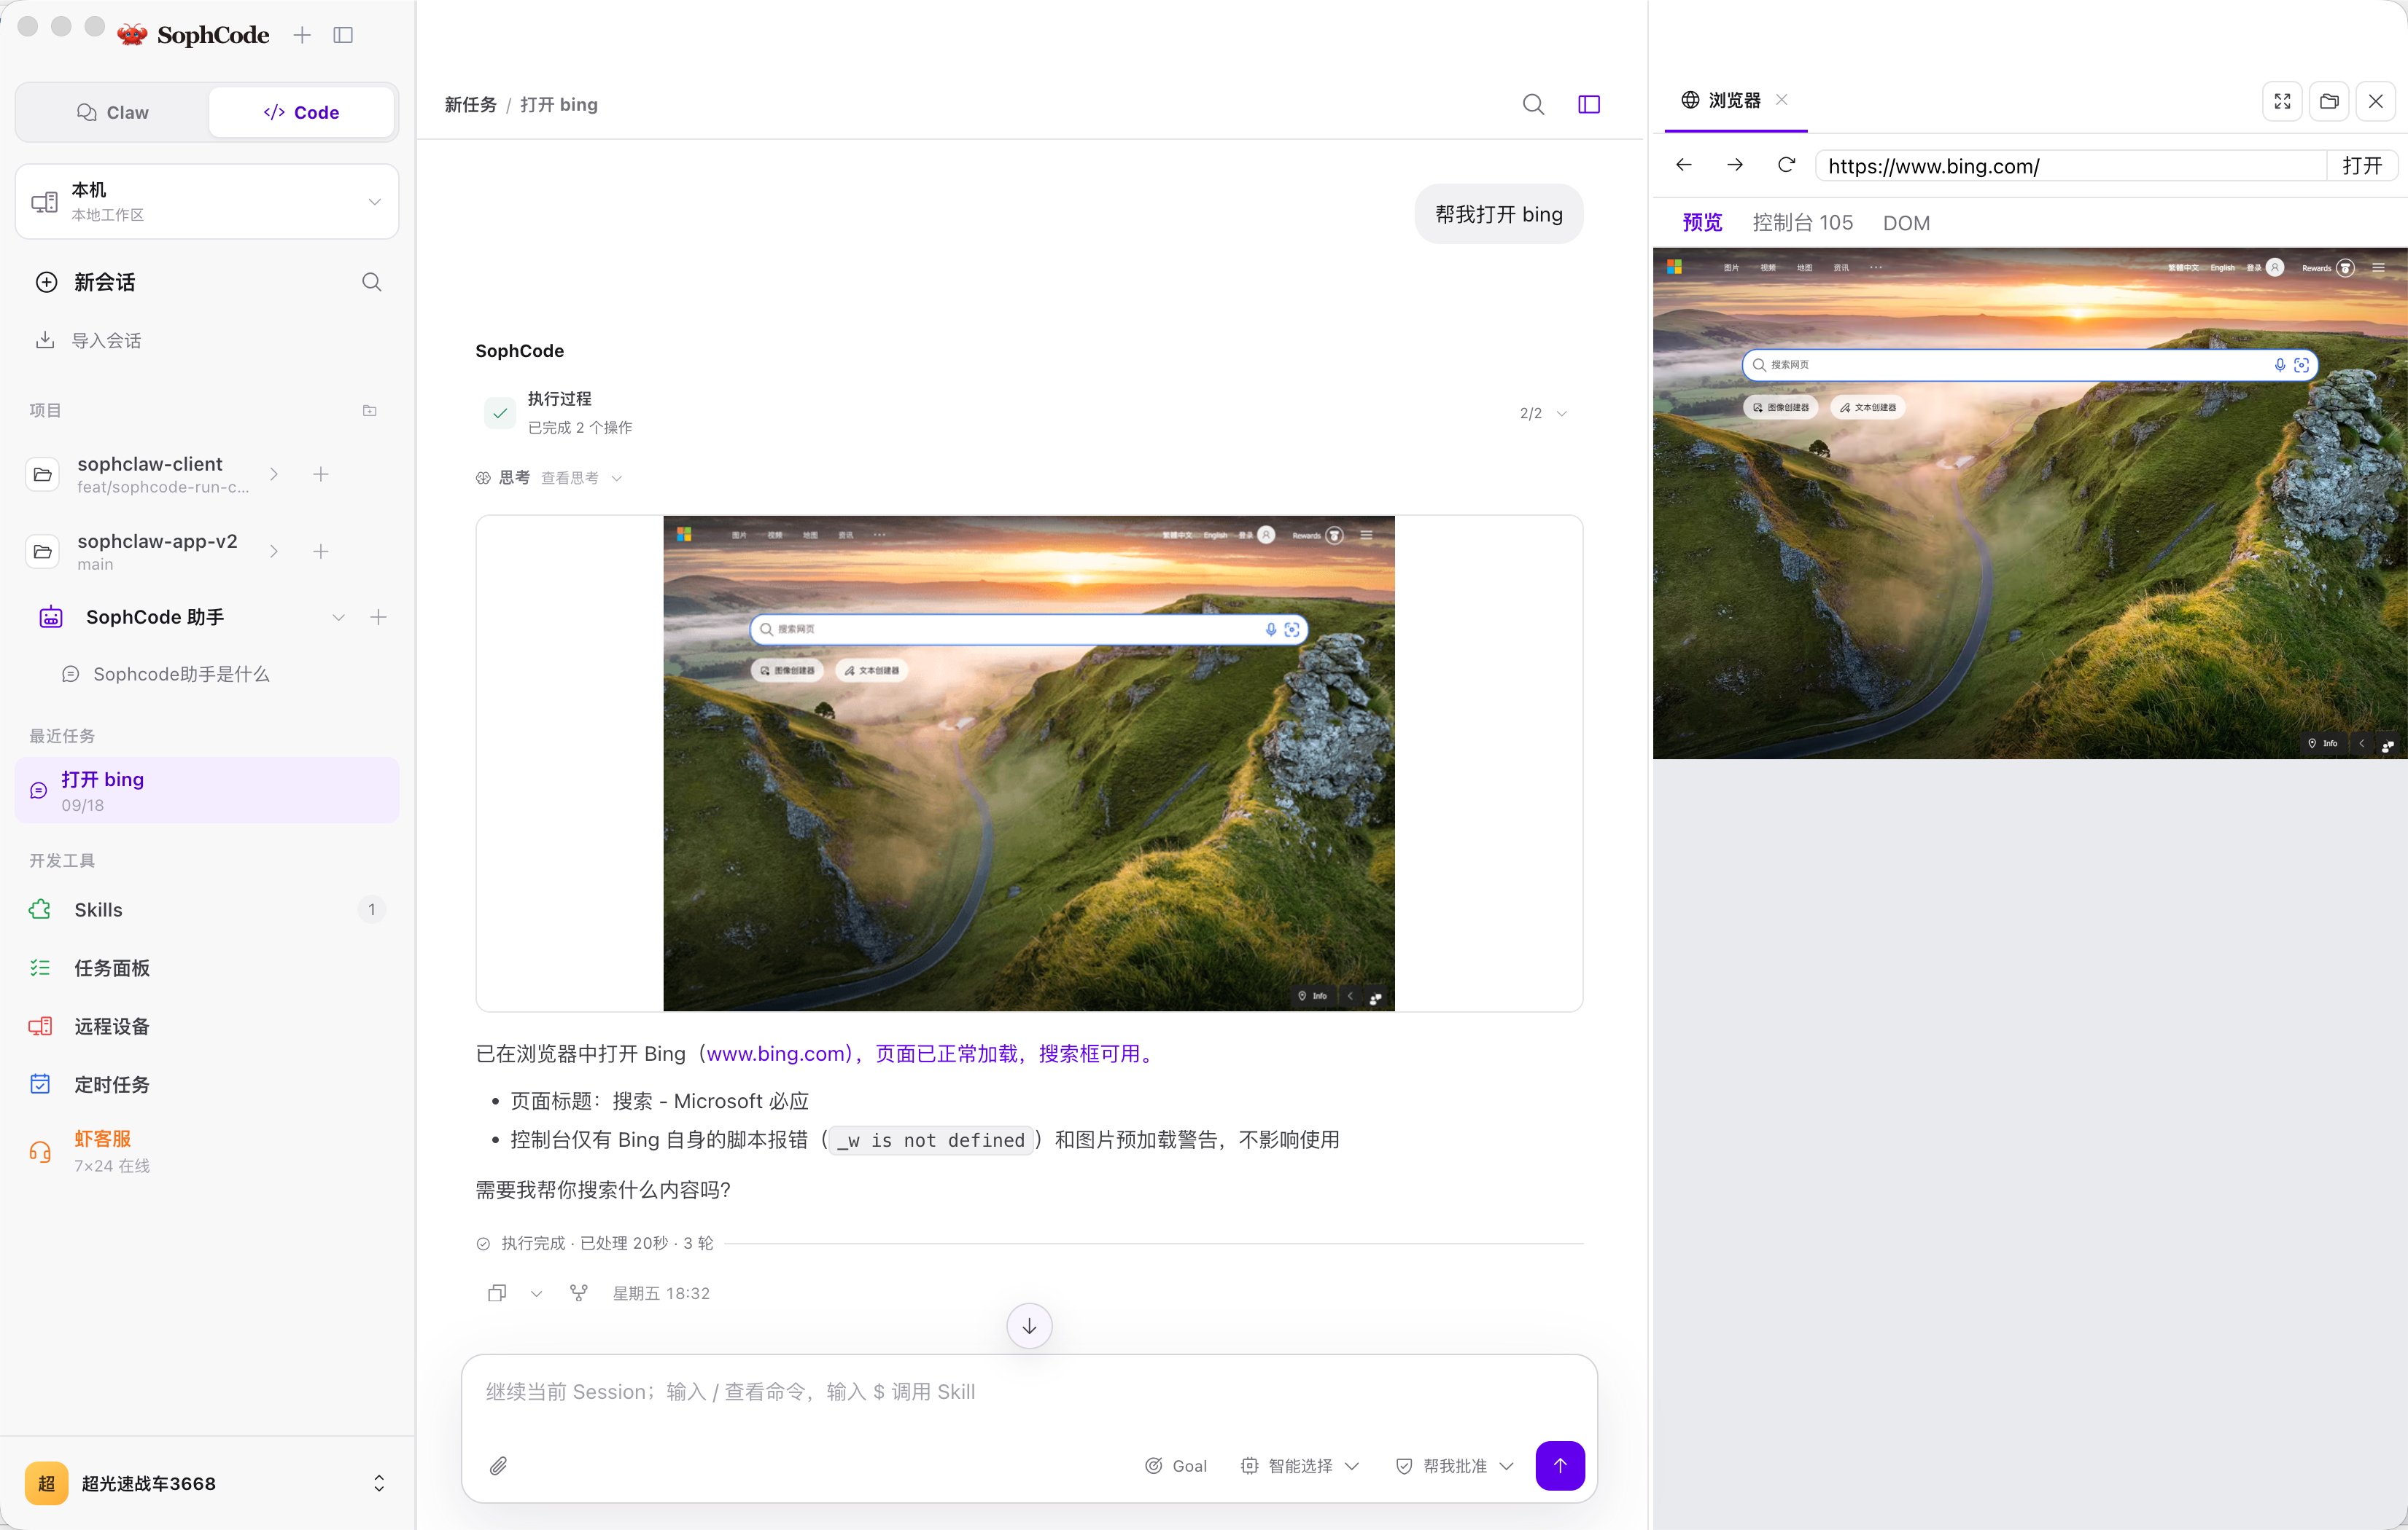Image resolution: width=2408 pixels, height=1530 pixels.
Task: Open the sophclaw-app-v2 project
Action: click(x=150, y=552)
